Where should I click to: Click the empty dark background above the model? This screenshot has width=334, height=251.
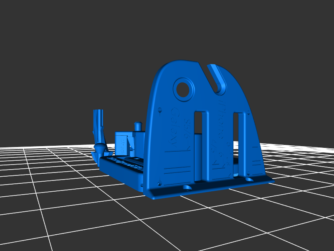(167, 25)
